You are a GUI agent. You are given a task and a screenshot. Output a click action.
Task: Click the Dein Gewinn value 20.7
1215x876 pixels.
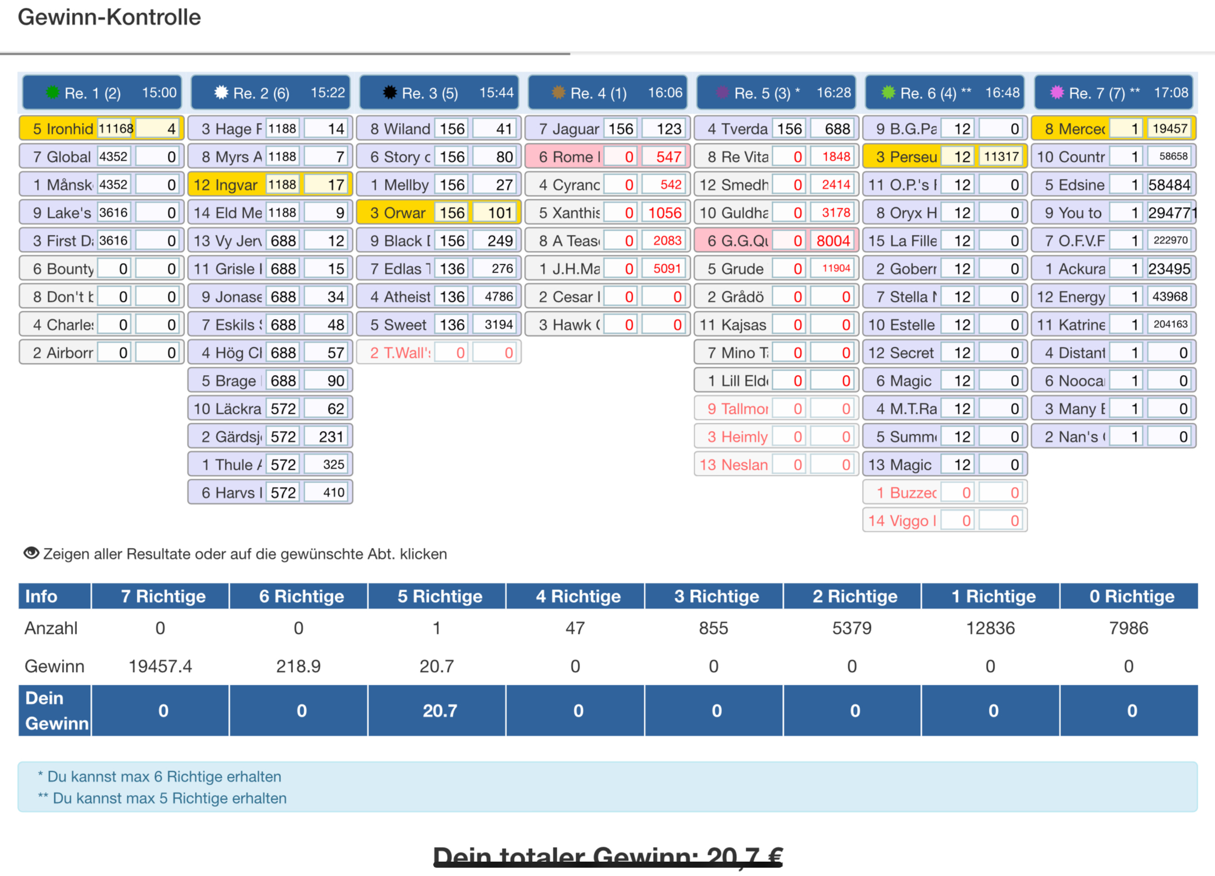tap(440, 710)
